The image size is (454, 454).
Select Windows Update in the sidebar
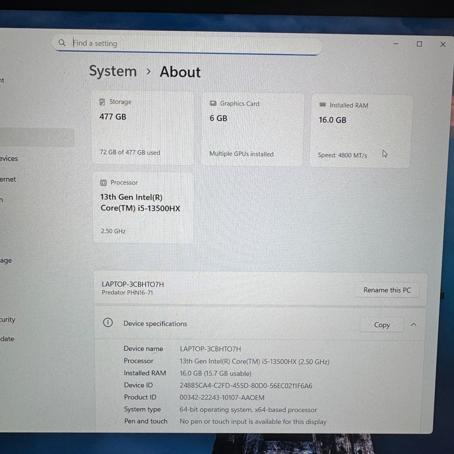[7, 339]
